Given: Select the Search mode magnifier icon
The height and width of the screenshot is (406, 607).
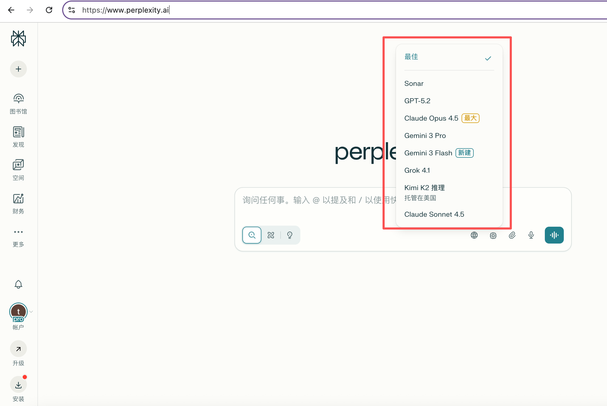Looking at the screenshot, I should click(252, 235).
